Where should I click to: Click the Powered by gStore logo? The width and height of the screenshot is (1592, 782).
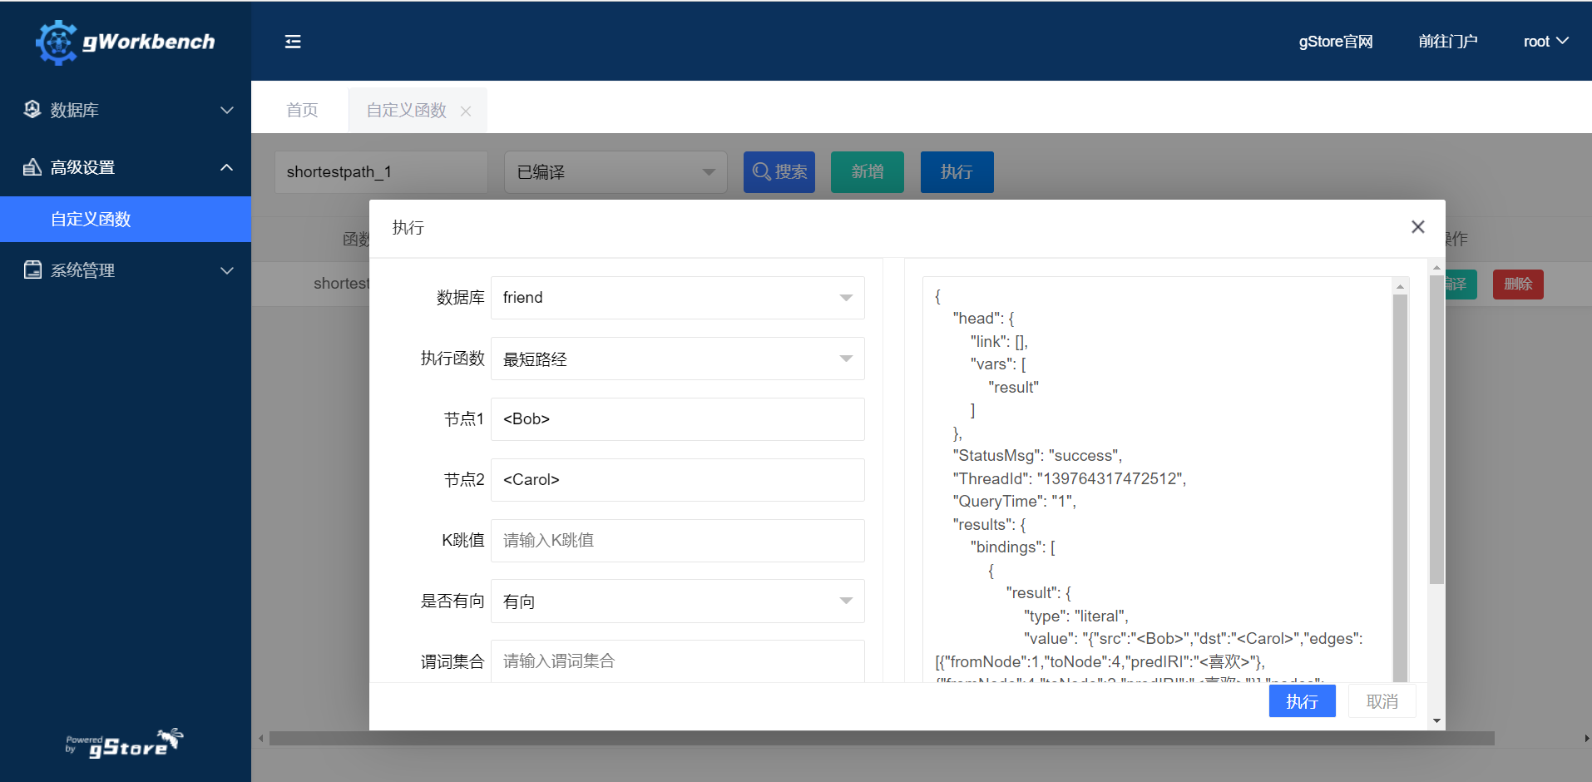[x=125, y=743]
